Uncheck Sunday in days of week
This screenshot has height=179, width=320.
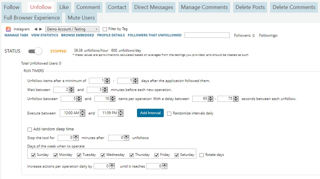tap(33, 155)
